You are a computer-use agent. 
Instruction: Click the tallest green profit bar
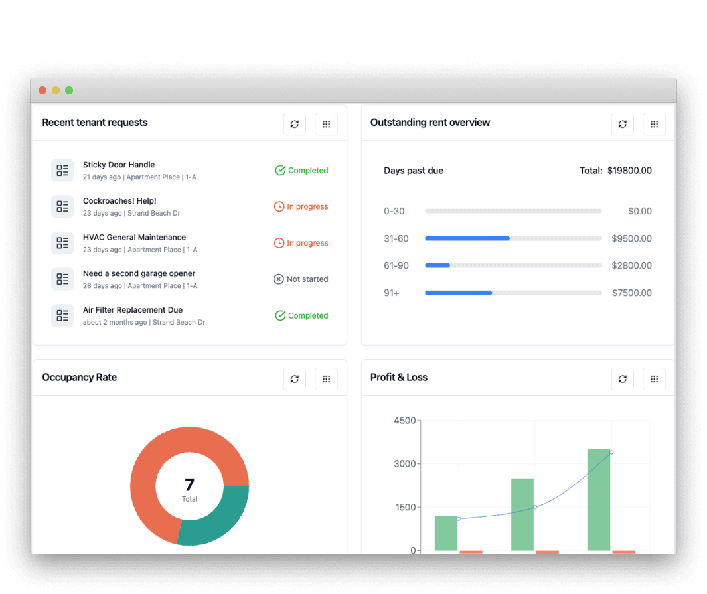tap(599, 500)
